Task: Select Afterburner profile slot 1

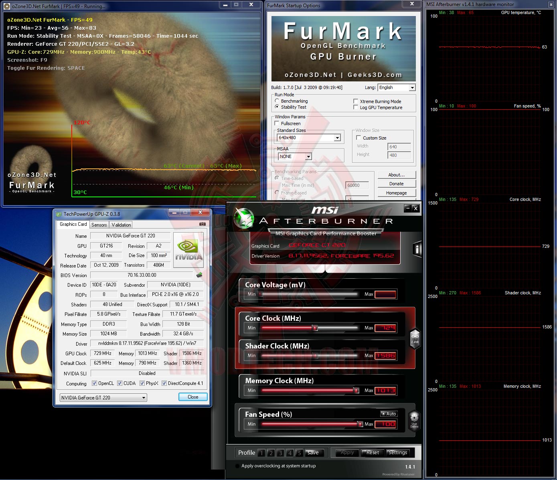Action: tap(261, 453)
